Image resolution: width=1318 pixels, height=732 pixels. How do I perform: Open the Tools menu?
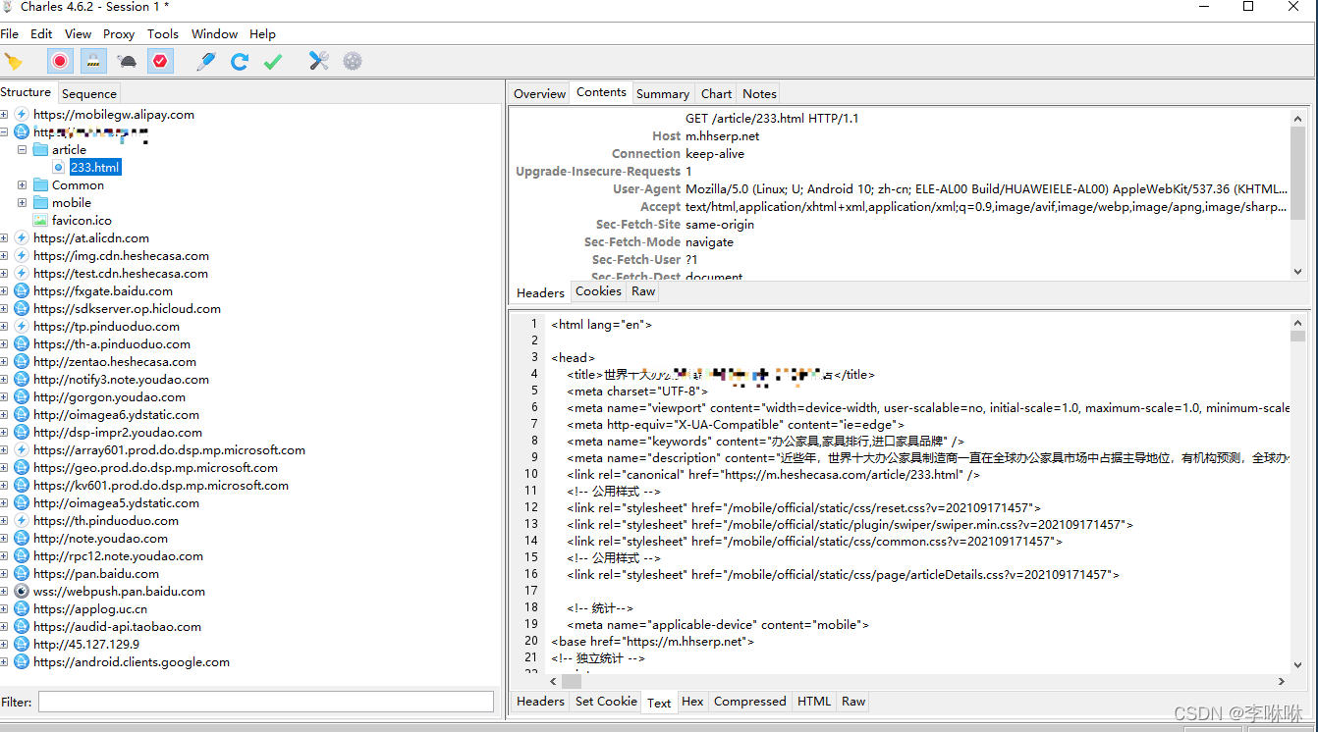pos(163,33)
